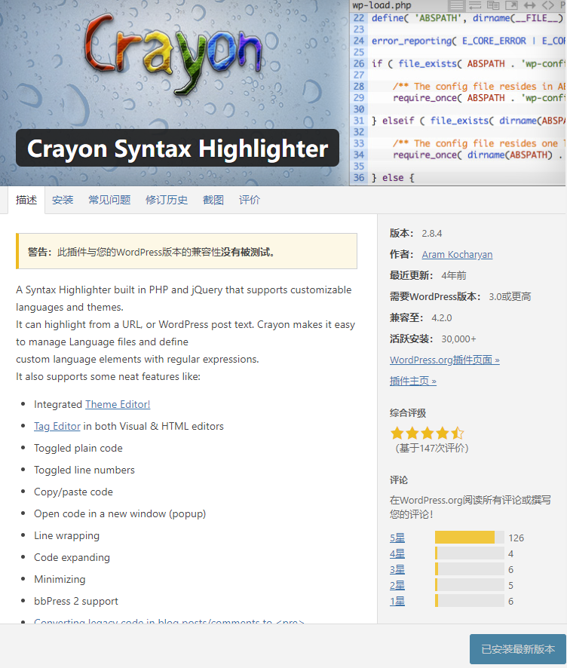
Task: Click the compatibility warning notice
Action: coord(186,251)
